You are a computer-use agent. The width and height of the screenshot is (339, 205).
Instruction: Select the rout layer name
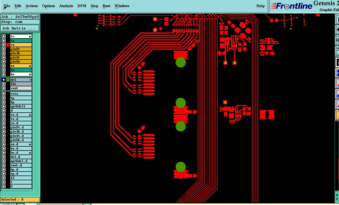[21, 88]
